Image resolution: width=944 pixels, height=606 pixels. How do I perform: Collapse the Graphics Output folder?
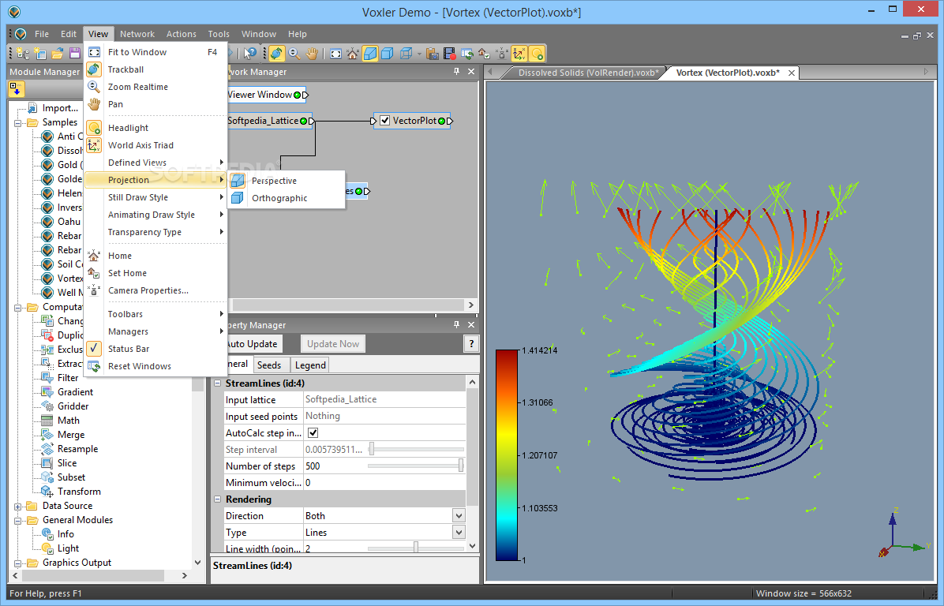(17, 563)
